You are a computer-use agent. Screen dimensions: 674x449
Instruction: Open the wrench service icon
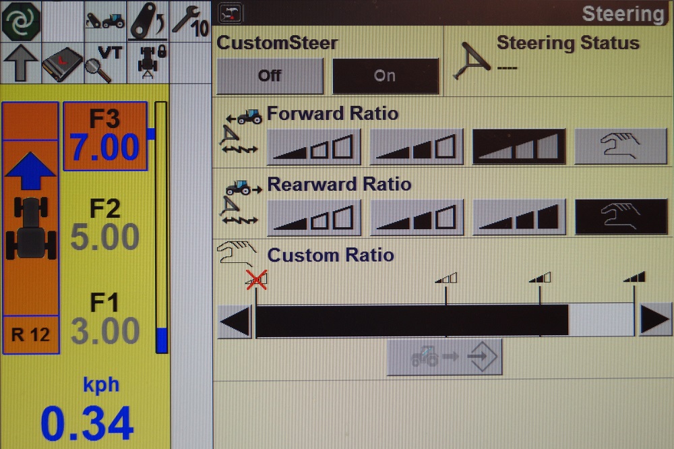click(190, 21)
